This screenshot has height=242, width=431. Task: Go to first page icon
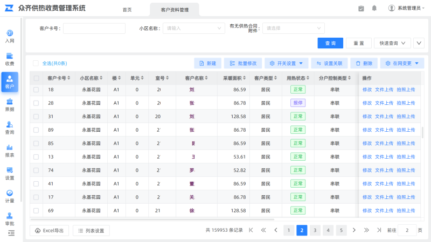tap(251, 230)
